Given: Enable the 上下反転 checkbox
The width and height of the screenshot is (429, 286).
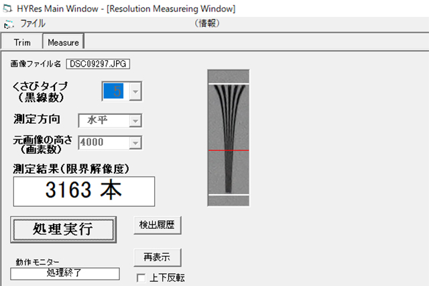Looking at the screenshot, I should click(141, 277).
